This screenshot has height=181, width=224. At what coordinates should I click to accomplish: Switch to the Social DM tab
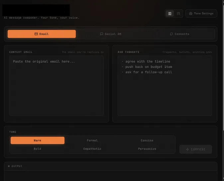[x=110, y=34]
